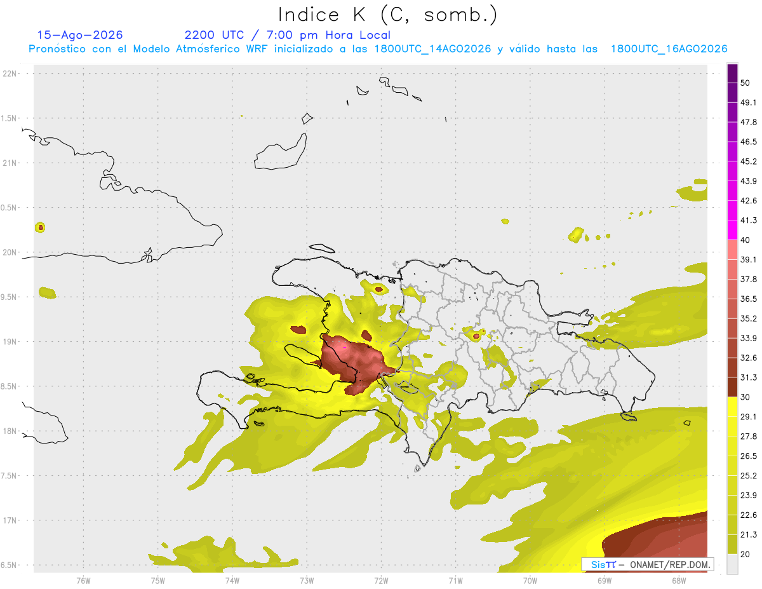
Task: Click the colorbar label "27.8"
Action: [x=749, y=437]
